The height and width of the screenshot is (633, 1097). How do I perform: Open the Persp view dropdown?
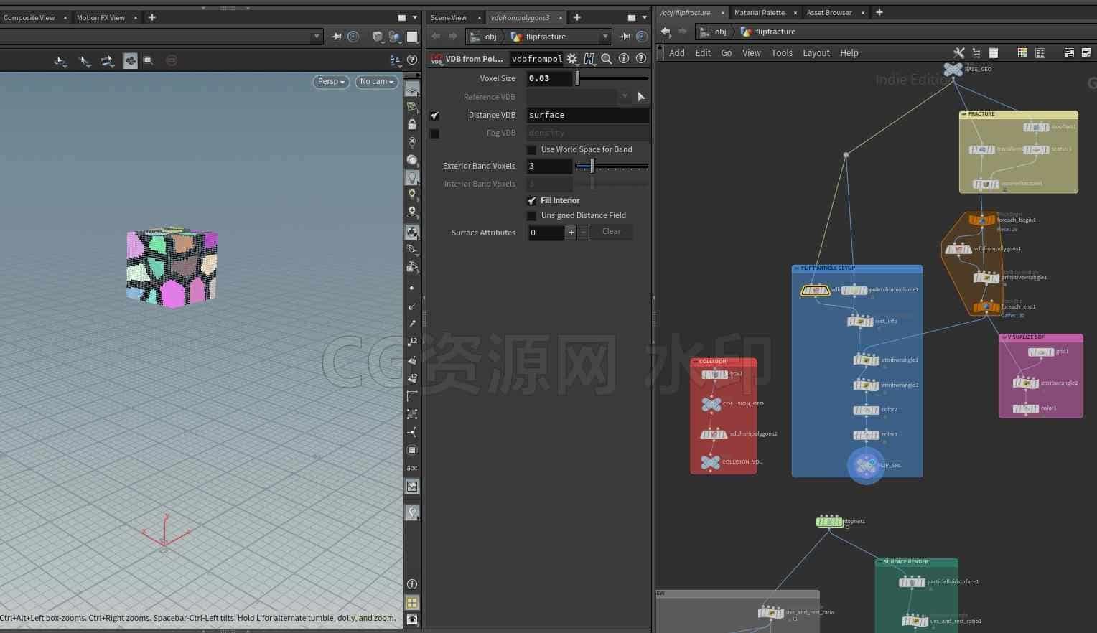point(331,82)
